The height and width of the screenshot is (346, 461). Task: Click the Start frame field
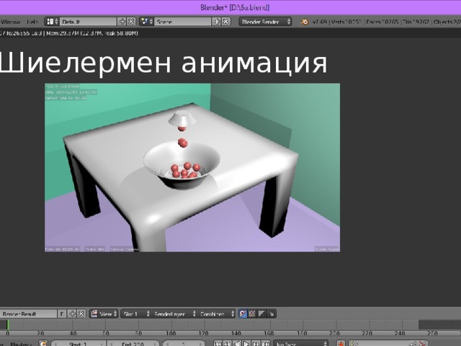(79, 344)
